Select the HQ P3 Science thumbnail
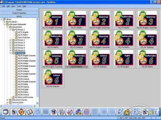This screenshot has width=161, height=120. (x=77, y=39)
